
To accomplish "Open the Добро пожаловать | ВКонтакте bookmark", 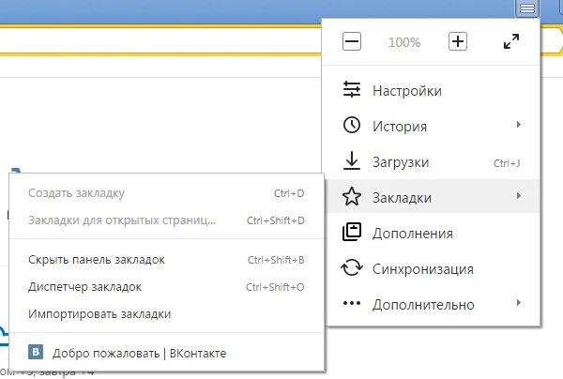I will pyautogui.click(x=167, y=353).
